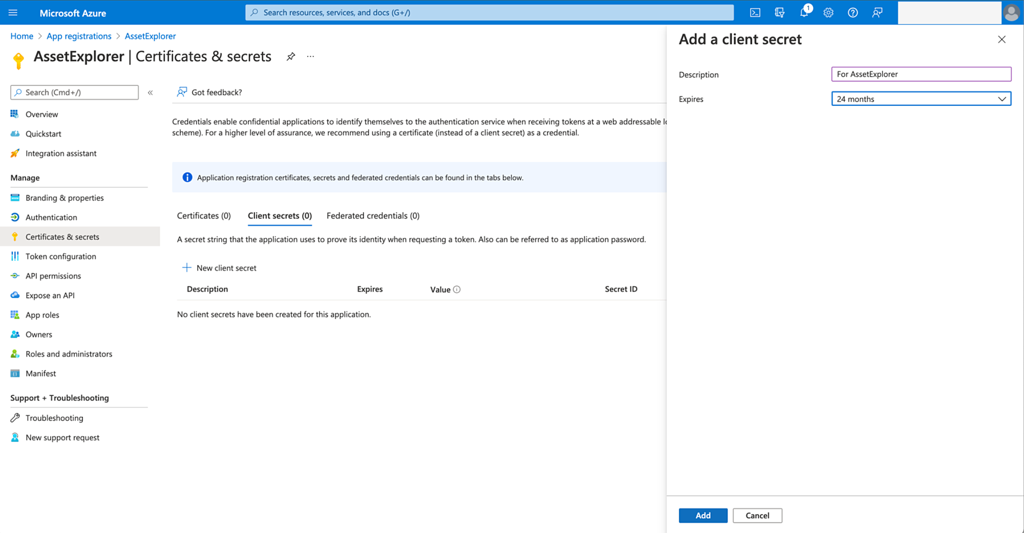Click the Add button

(x=702, y=515)
